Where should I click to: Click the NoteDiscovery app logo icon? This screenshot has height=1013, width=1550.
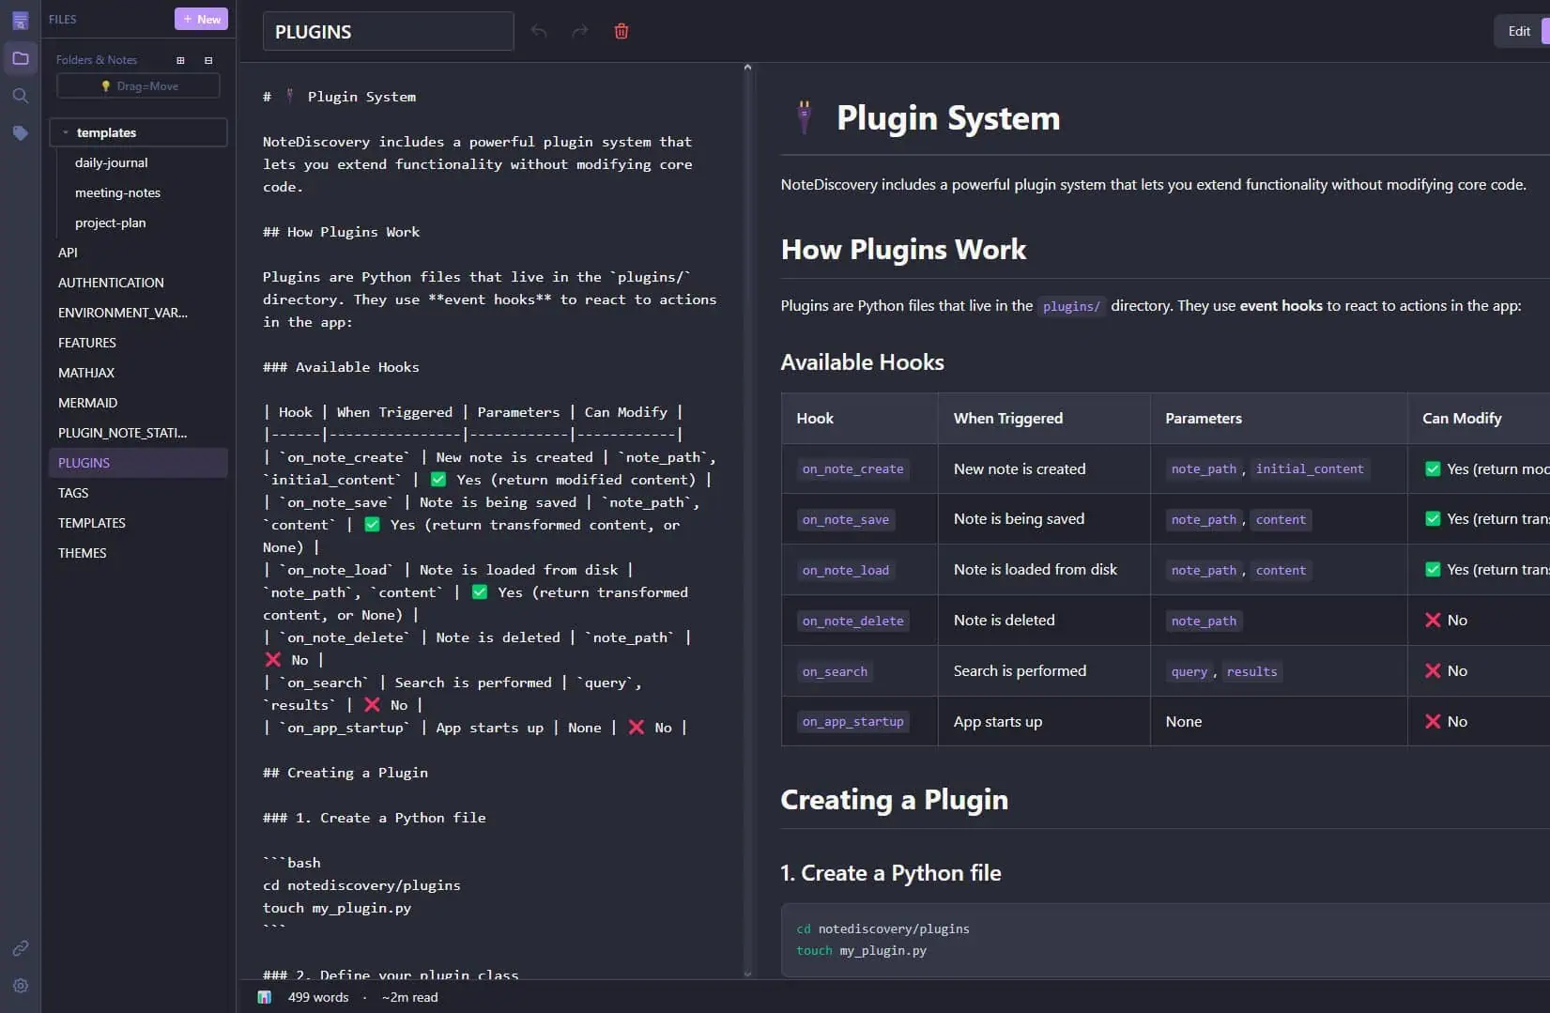(x=20, y=20)
